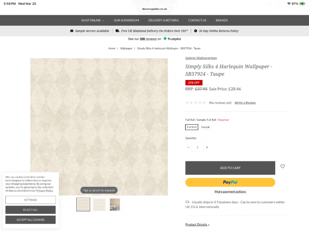Screen dimensions: 309x231
Task: Open the Galerie Wallcoverings brand link
Action: click(x=201, y=58)
